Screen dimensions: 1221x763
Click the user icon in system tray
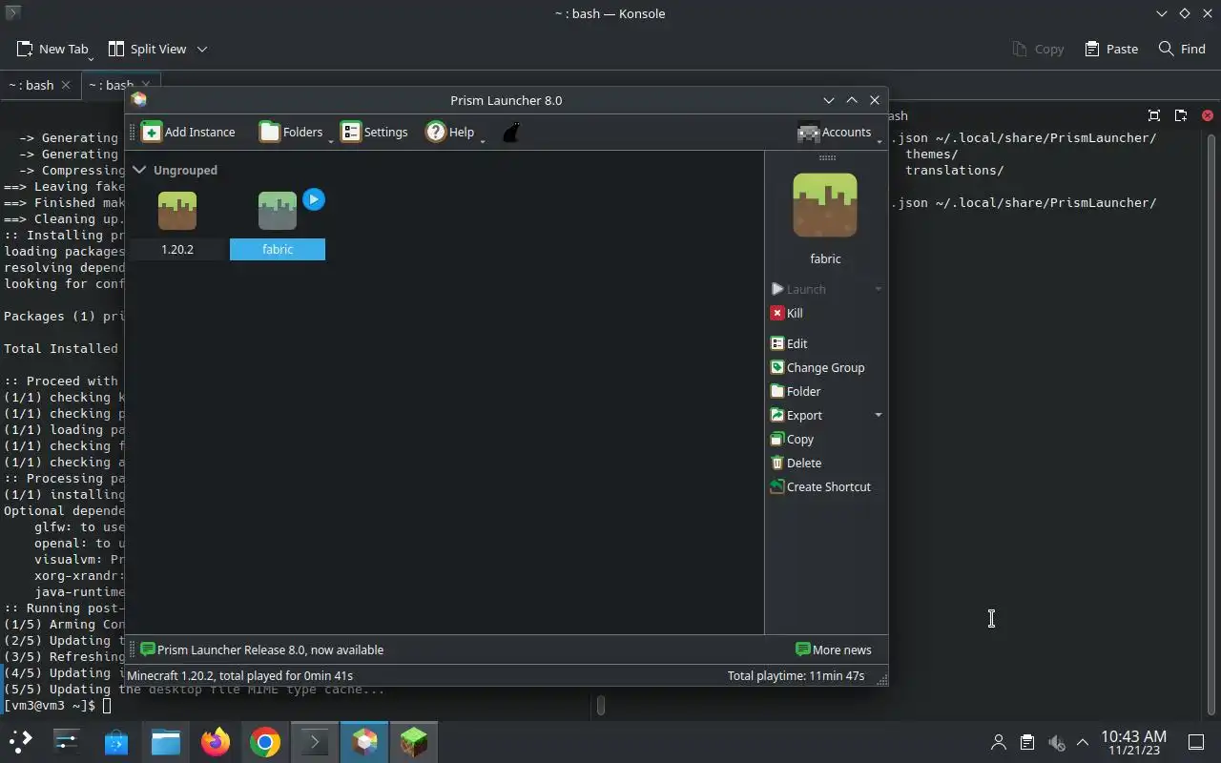[999, 742]
